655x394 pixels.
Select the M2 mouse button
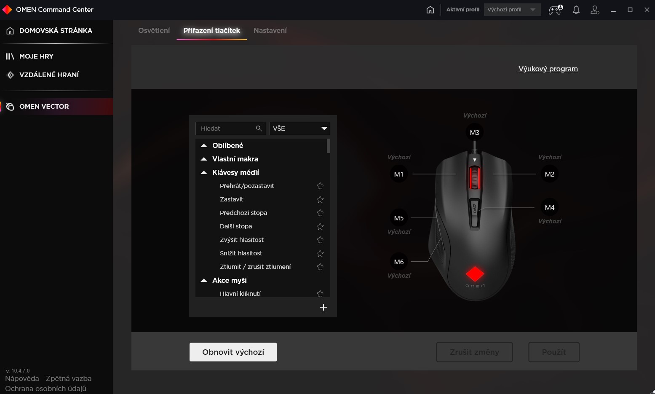pyautogui.click(x=549, y=174)
